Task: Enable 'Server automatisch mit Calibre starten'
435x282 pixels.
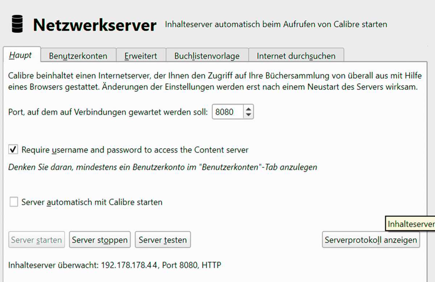Action: [x=13, y=202]
